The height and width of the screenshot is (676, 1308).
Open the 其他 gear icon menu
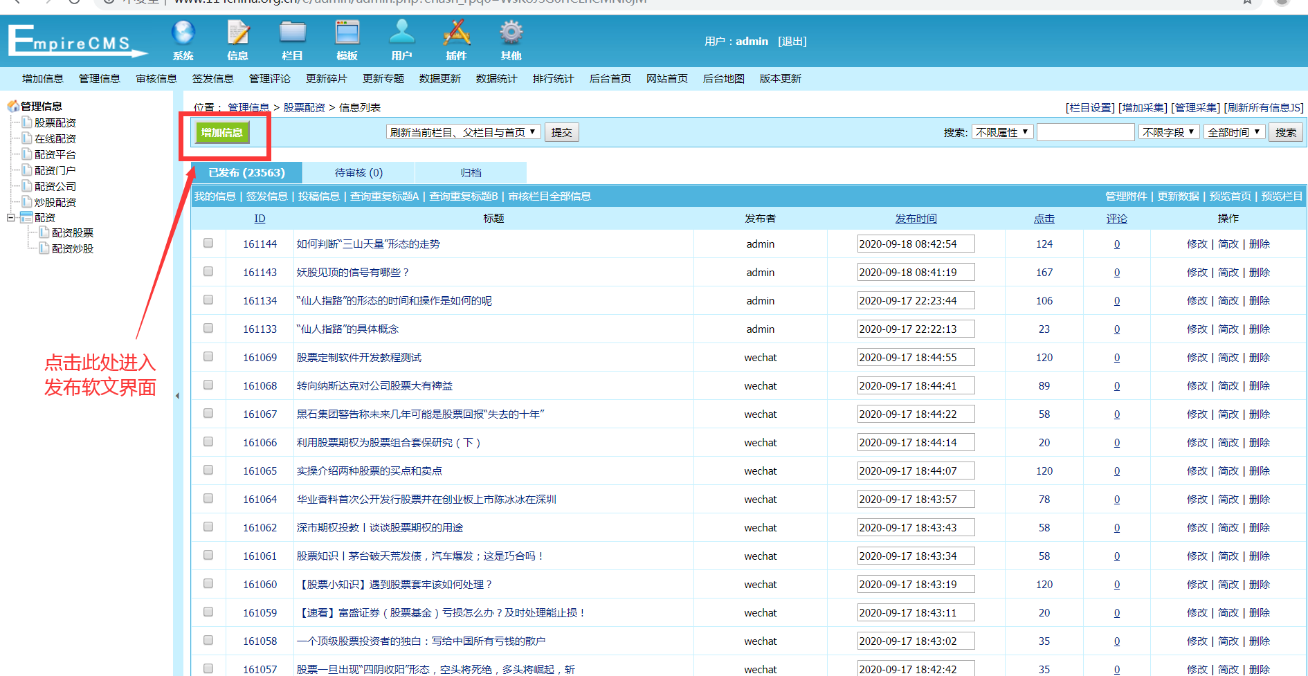[511, 41]
